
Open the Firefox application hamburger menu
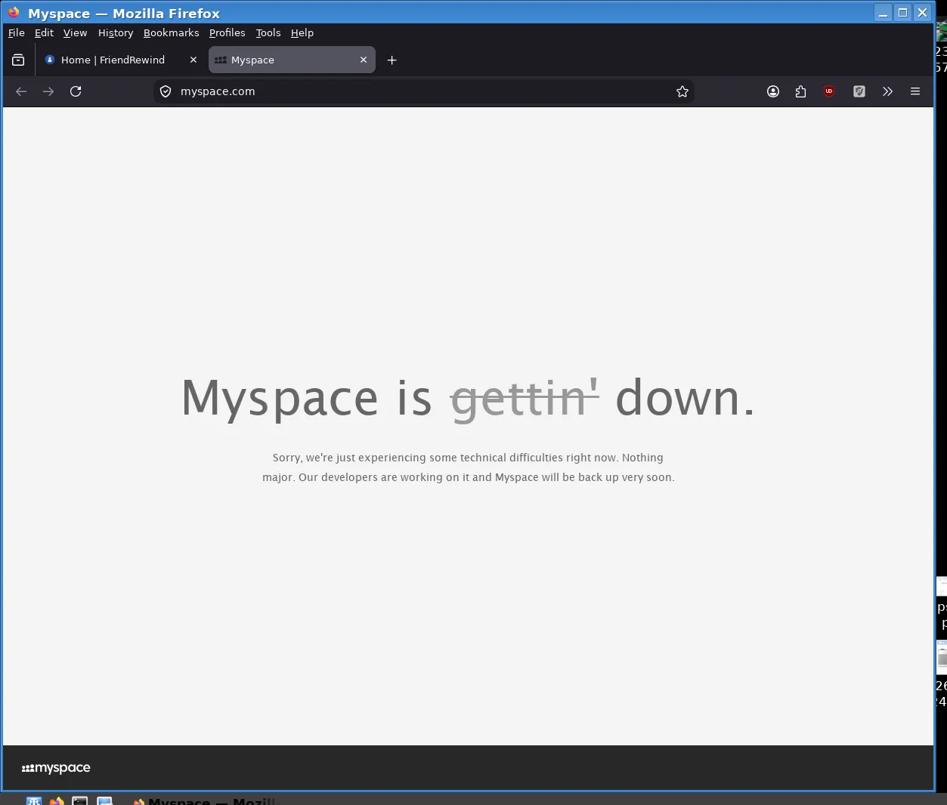click(915, 91)
